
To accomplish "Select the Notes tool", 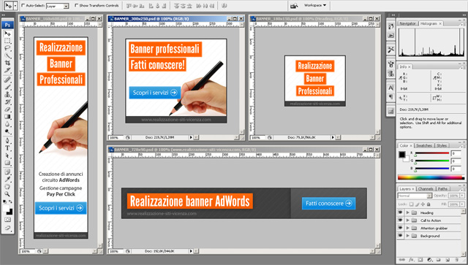I will click(x=7, y=172).
